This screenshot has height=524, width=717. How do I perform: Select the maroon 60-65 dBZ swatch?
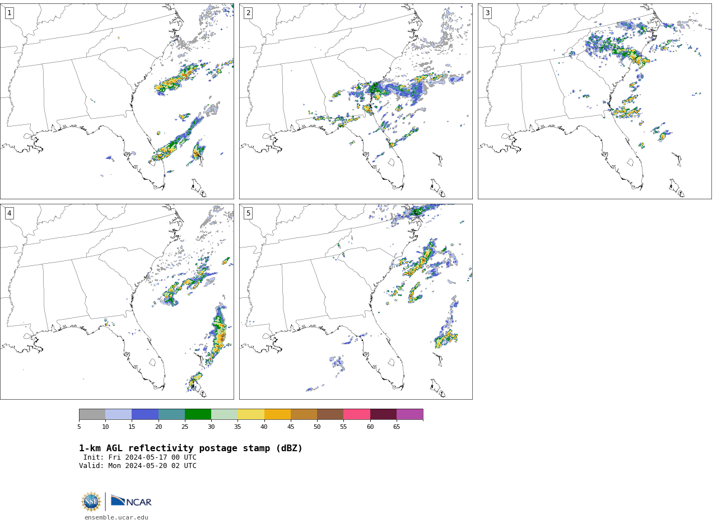point(383,414)
